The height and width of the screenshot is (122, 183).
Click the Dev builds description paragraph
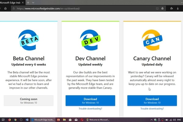[90, 80]
